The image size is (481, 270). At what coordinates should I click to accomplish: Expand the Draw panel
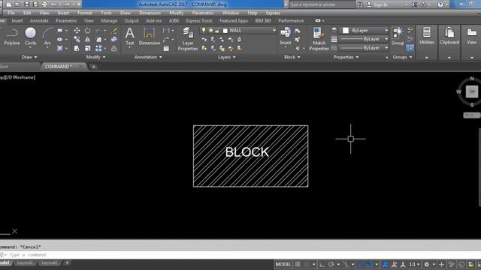(x=29, y=57)
